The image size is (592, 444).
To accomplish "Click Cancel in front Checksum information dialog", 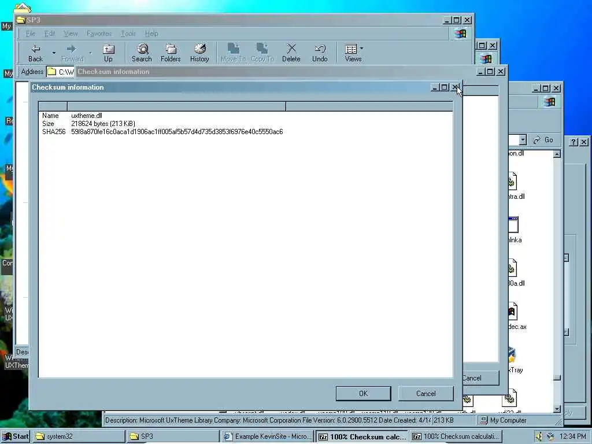I will (x=426, y=394).
